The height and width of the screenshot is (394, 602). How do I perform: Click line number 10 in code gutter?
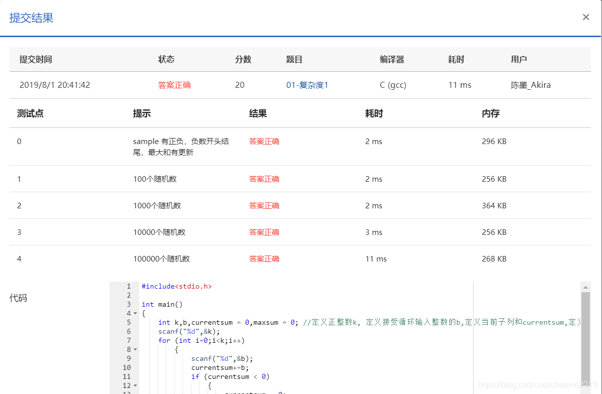click(127, 367)
